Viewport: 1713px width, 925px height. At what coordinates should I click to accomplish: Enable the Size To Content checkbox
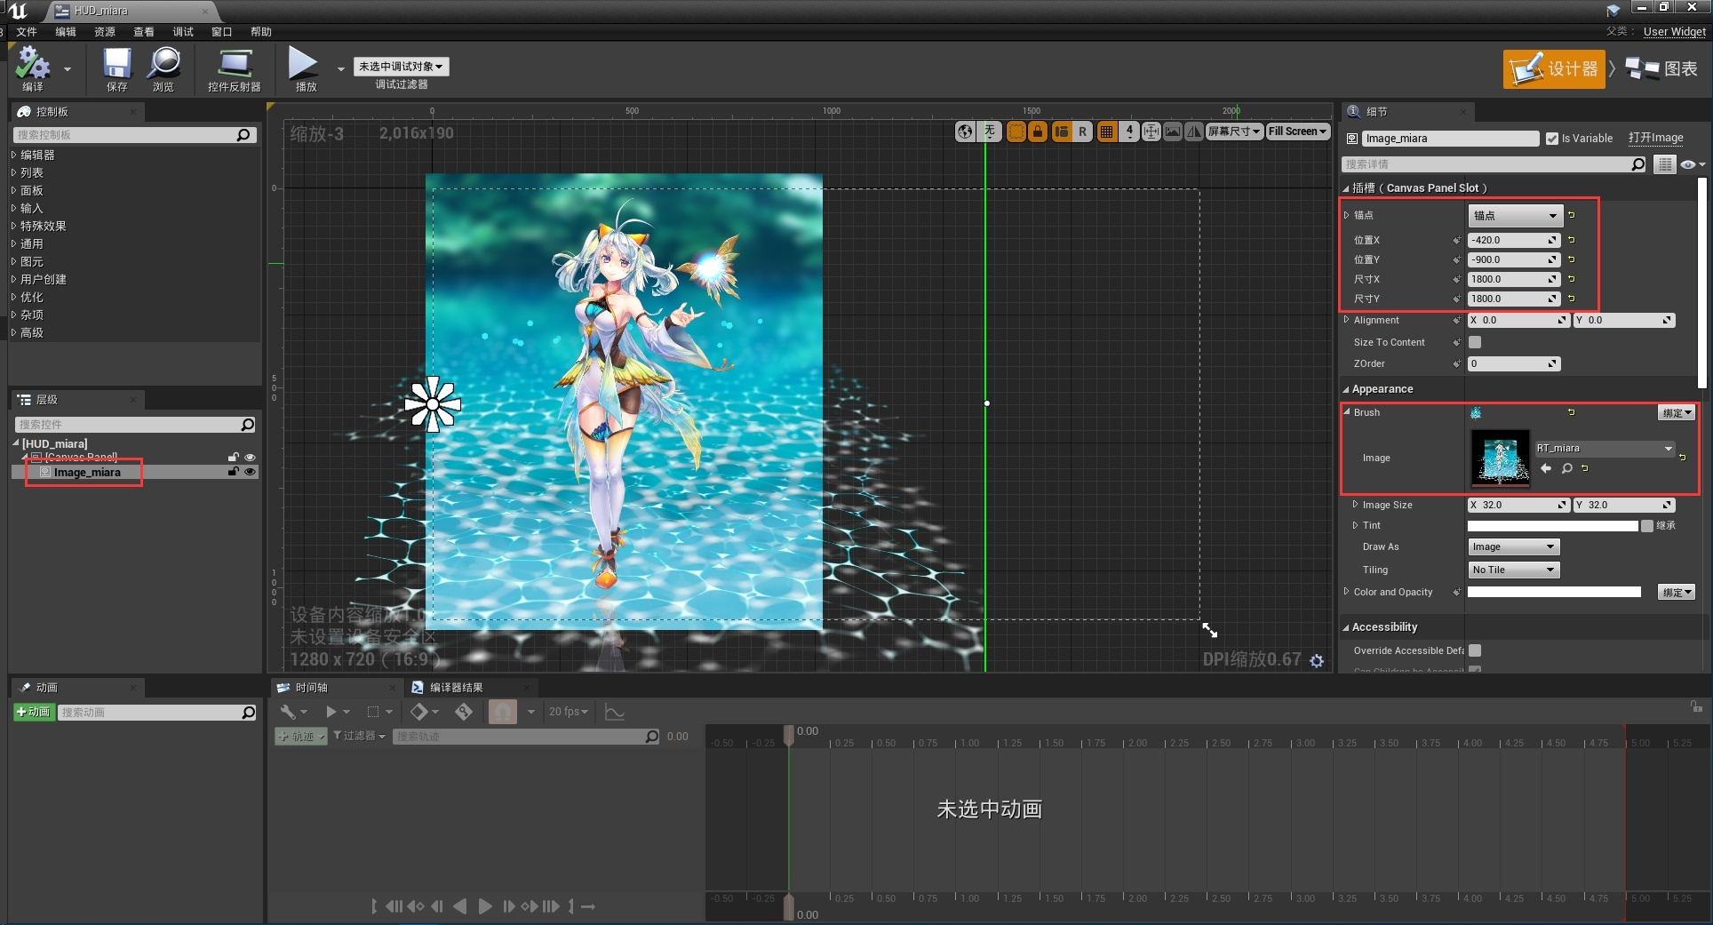pyautogui.click(x=1475, y=342)
